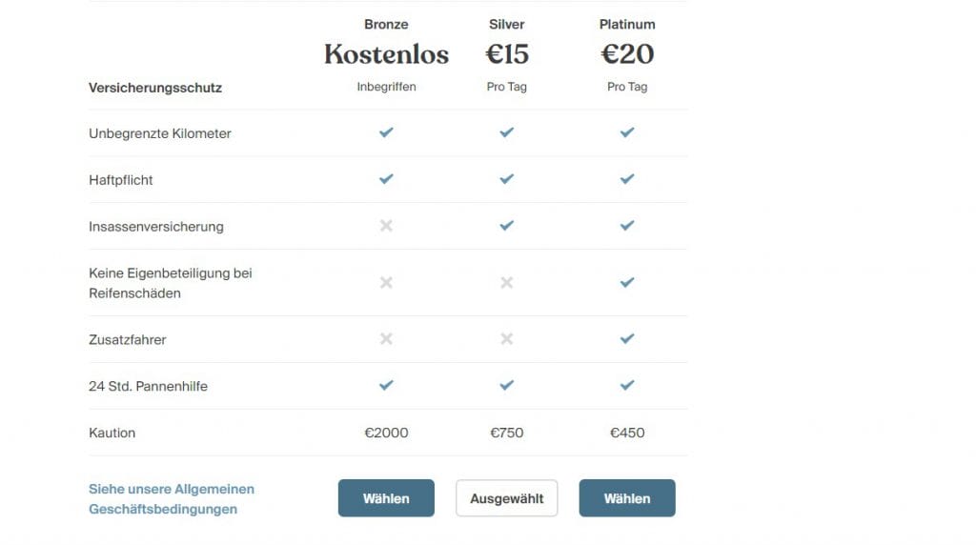
Task: Click the Platinum €20 plan header
Action: pyautogui.click(x=627, y=54)
